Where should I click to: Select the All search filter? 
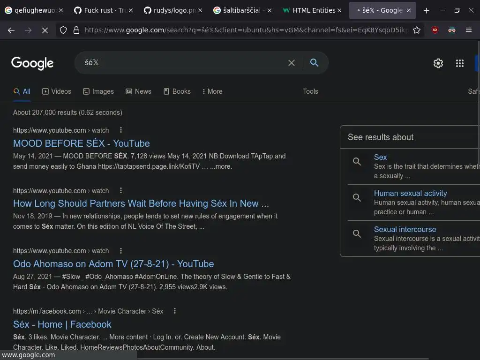(x=22, y=91)
